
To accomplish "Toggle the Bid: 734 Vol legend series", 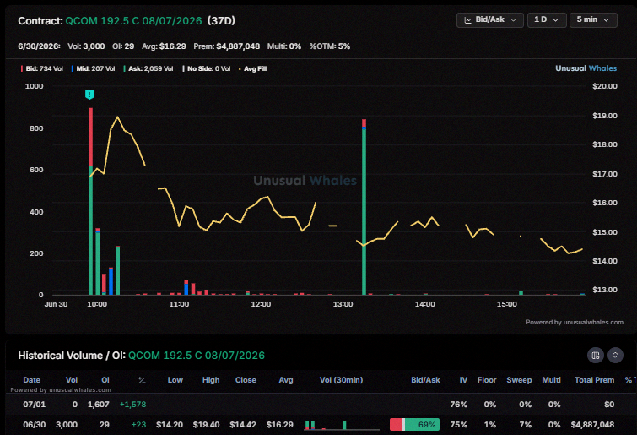I will click(42, 68).
